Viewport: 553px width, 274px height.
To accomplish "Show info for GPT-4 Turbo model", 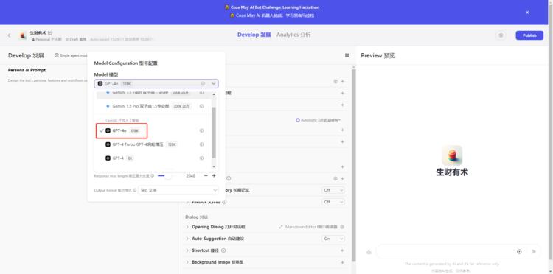I will click(201, 144).
